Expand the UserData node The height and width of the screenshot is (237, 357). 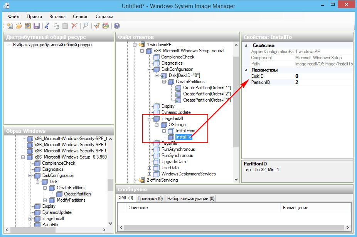[x=149, y=168]
